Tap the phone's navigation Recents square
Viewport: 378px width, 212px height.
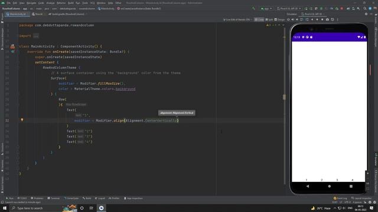pos(351,186)
